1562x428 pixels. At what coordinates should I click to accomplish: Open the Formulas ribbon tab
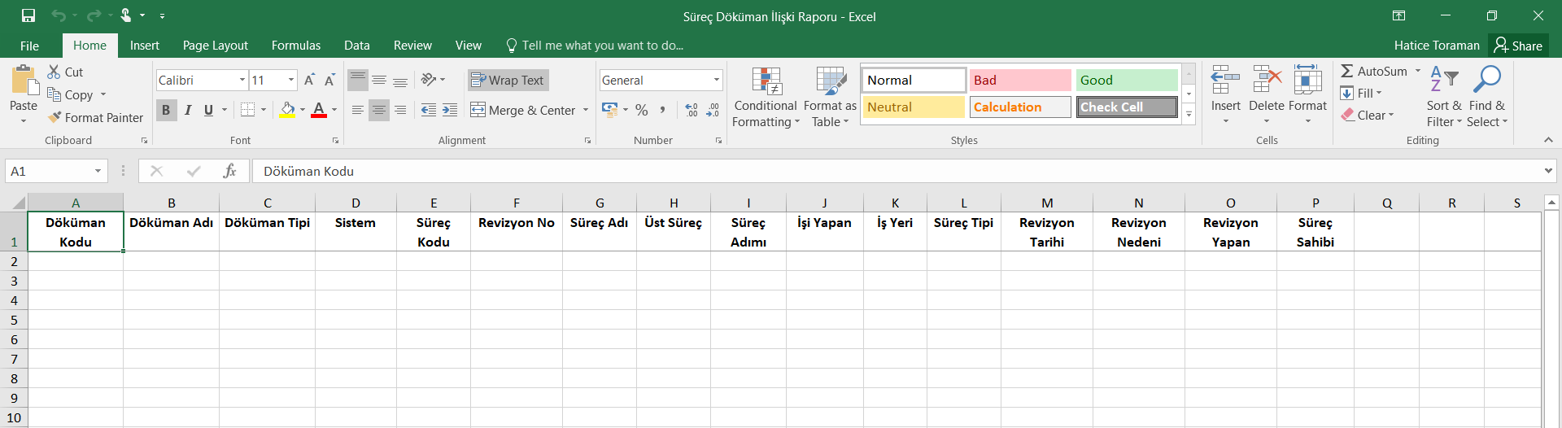(295, 46)
